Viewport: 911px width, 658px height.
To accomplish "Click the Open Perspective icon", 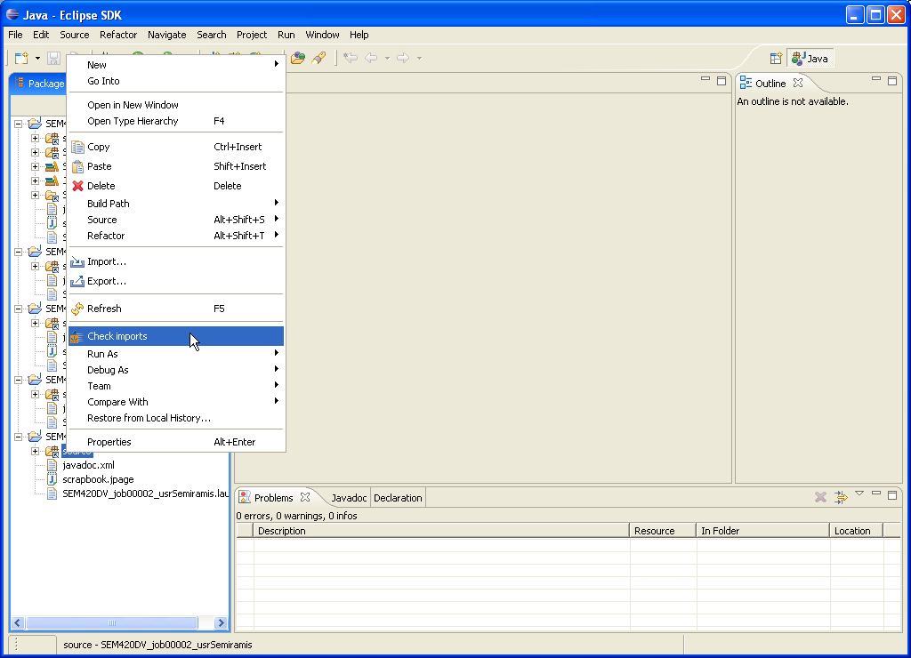I will coord(776,59).
